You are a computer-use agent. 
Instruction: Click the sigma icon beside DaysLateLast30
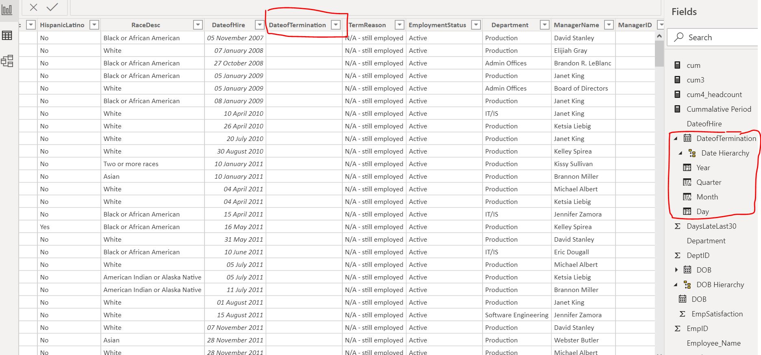677,226
